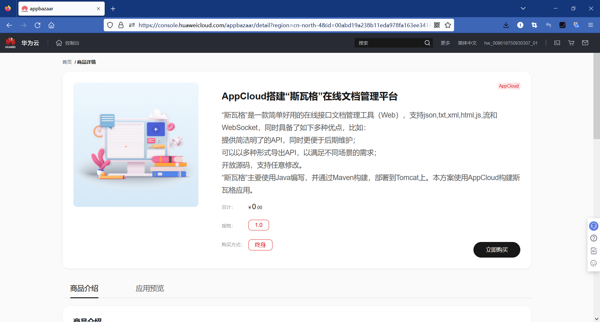Select the 1.0 specification option
Screen dimensions: 600x322
tap(258, 225)
